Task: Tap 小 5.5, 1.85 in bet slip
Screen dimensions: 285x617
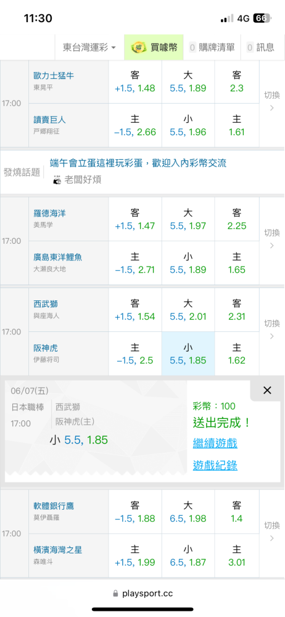Action: point(78,440)
